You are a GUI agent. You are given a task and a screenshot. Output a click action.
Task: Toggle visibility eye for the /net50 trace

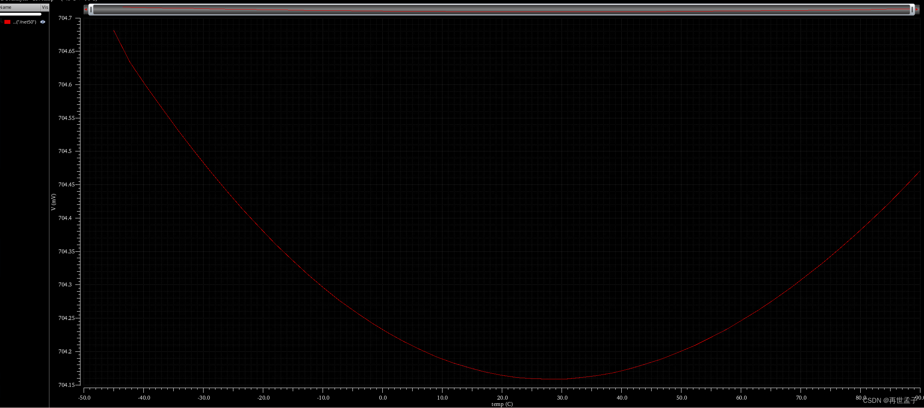point(43,22)
